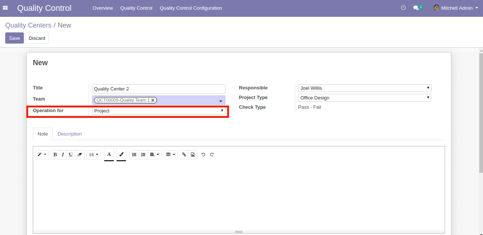Click the Save button

pos(15,38)
